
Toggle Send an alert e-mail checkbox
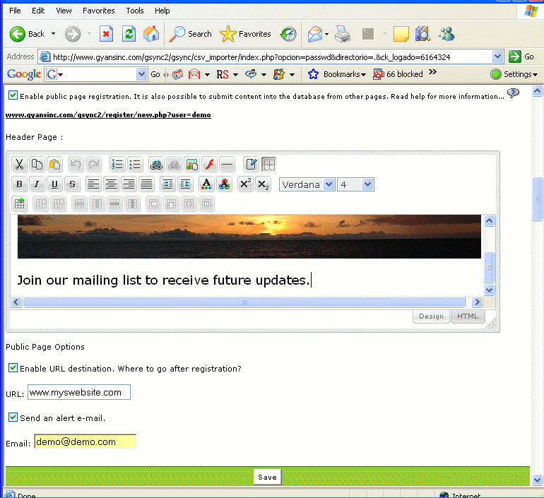[13, 417]
